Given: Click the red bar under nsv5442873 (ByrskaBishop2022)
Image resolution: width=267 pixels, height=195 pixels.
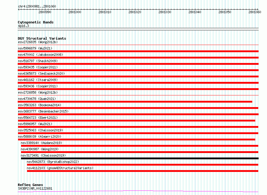Looking at the screenshot, I should pos(143,165).
